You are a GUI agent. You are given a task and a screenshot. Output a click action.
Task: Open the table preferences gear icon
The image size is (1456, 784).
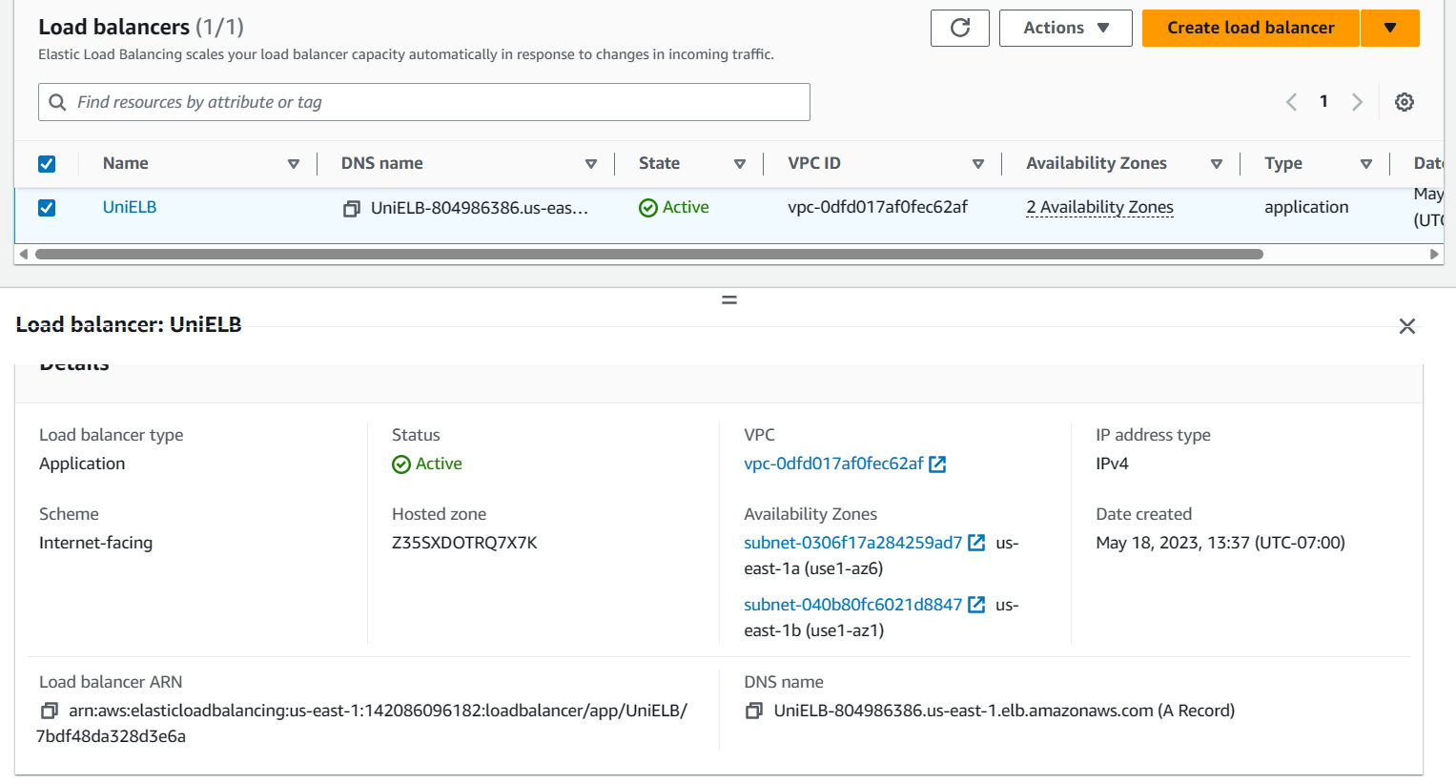[1405, 101]
